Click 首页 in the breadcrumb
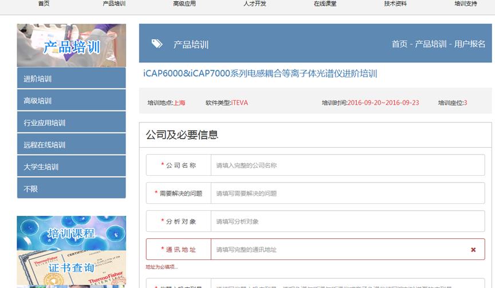 tap(399, 44)
